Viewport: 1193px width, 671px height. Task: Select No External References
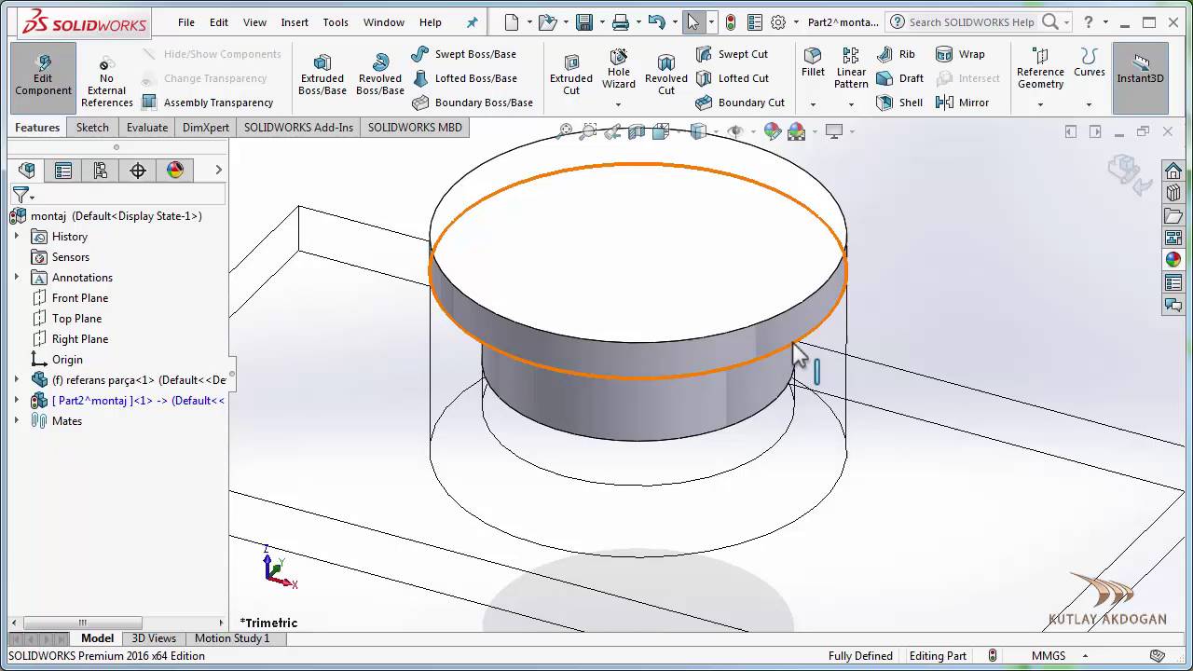point(106,80)
